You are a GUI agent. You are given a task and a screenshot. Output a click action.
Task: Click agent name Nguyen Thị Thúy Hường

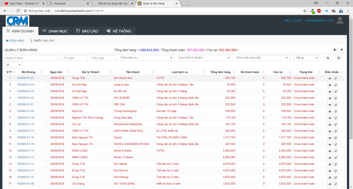(x=87, y=118)
